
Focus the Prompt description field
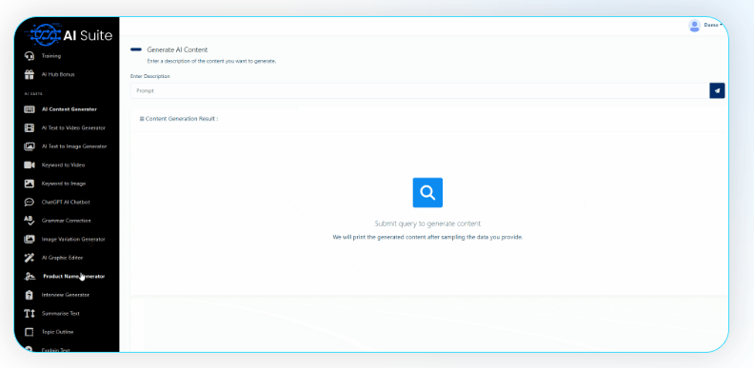[x=420, y=90]
